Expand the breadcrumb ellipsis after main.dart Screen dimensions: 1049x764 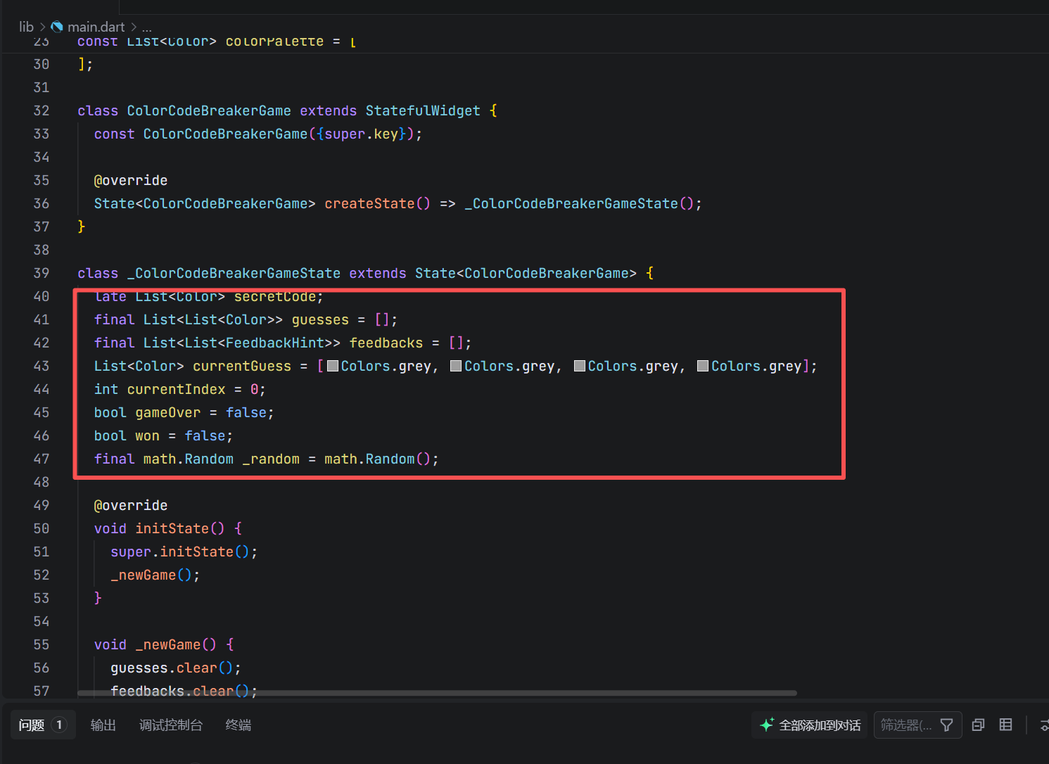(146, 27)
